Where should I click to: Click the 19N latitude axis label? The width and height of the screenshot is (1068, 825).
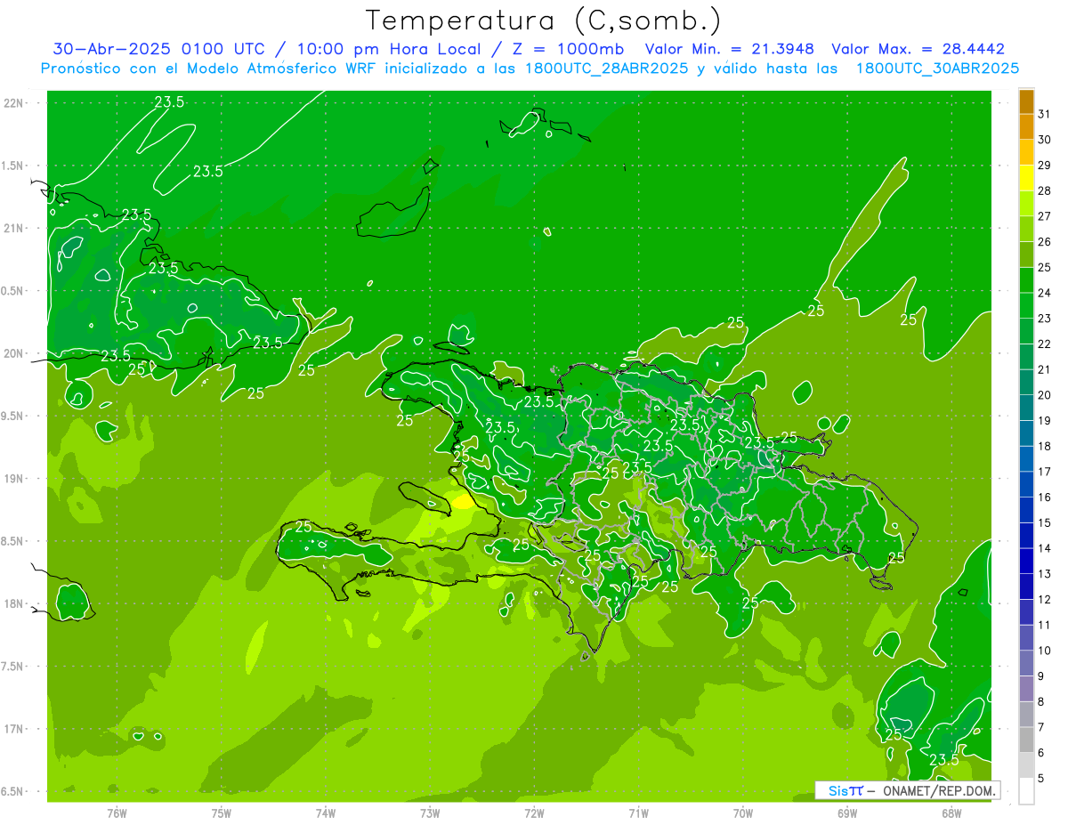(12, 479)
